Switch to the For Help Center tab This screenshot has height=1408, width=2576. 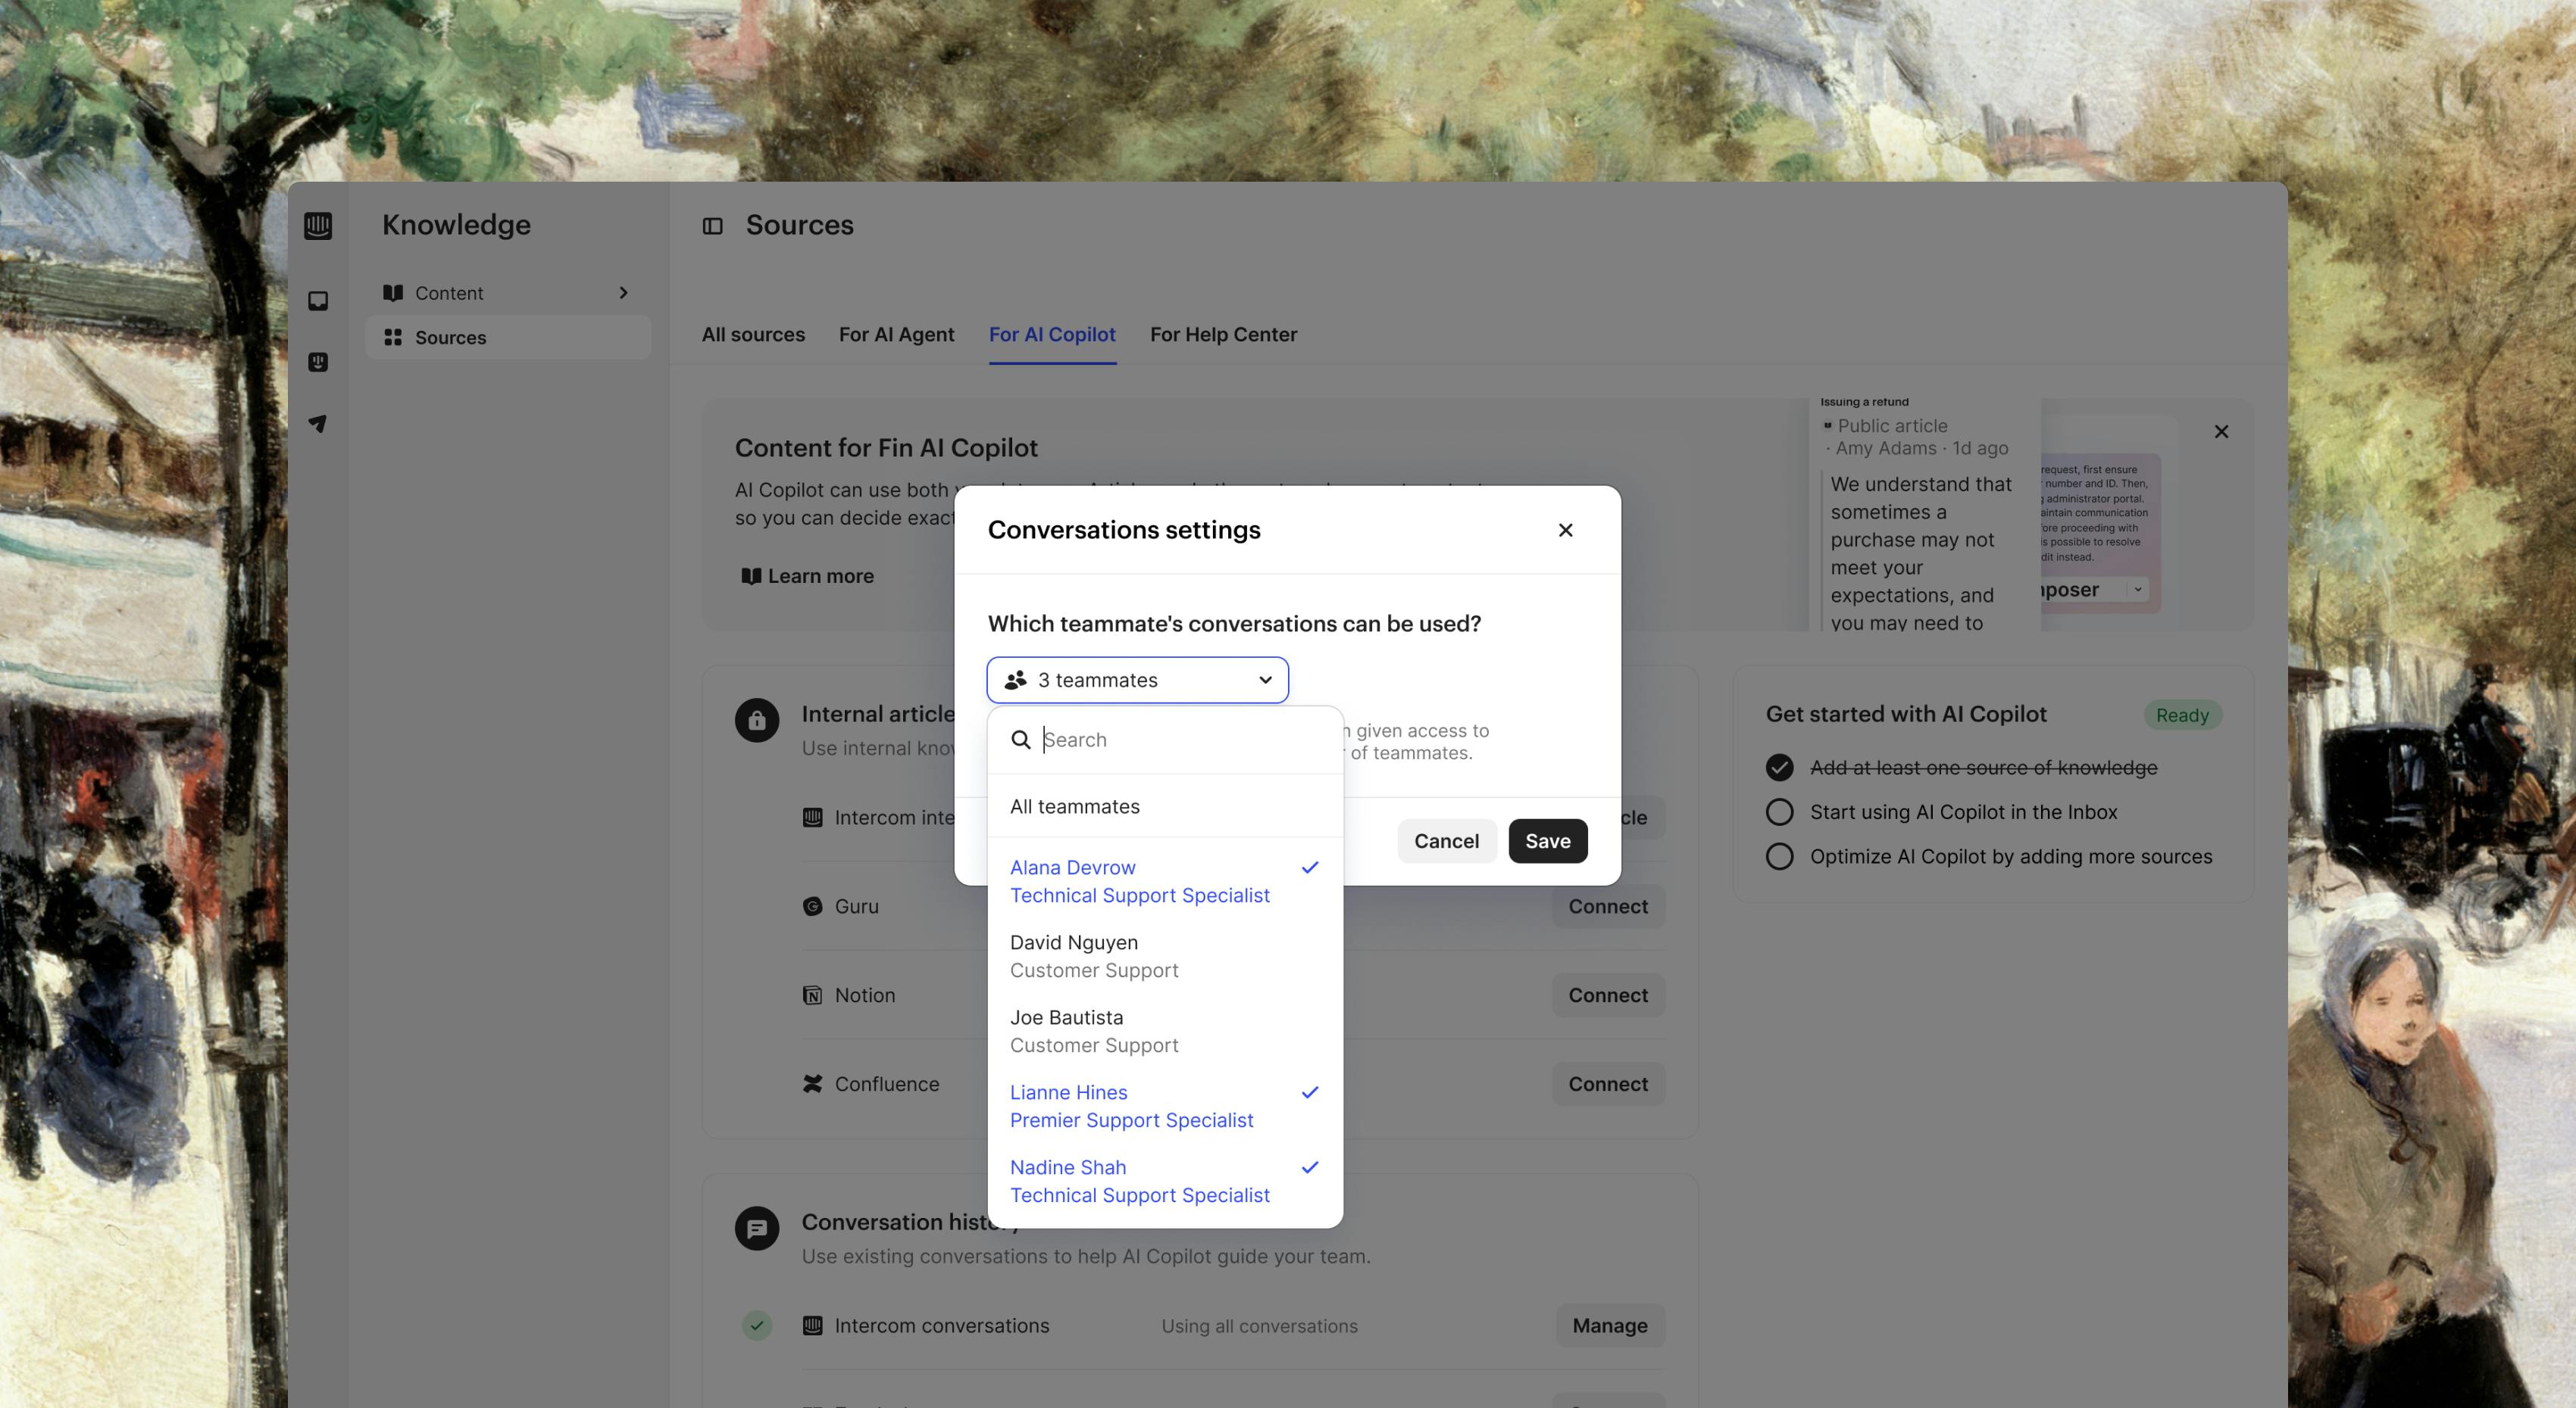[x=1223, y=335]
